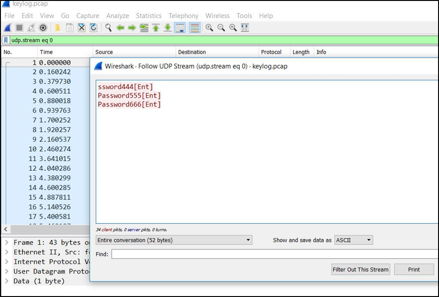Open the Show and save data as ASCII dropdown
This screenshot has height=297, width=439.
point(353,240)
